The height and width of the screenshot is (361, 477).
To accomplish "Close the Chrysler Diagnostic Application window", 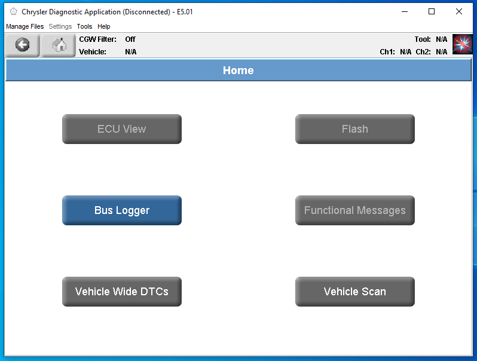I will click(458, 11).
